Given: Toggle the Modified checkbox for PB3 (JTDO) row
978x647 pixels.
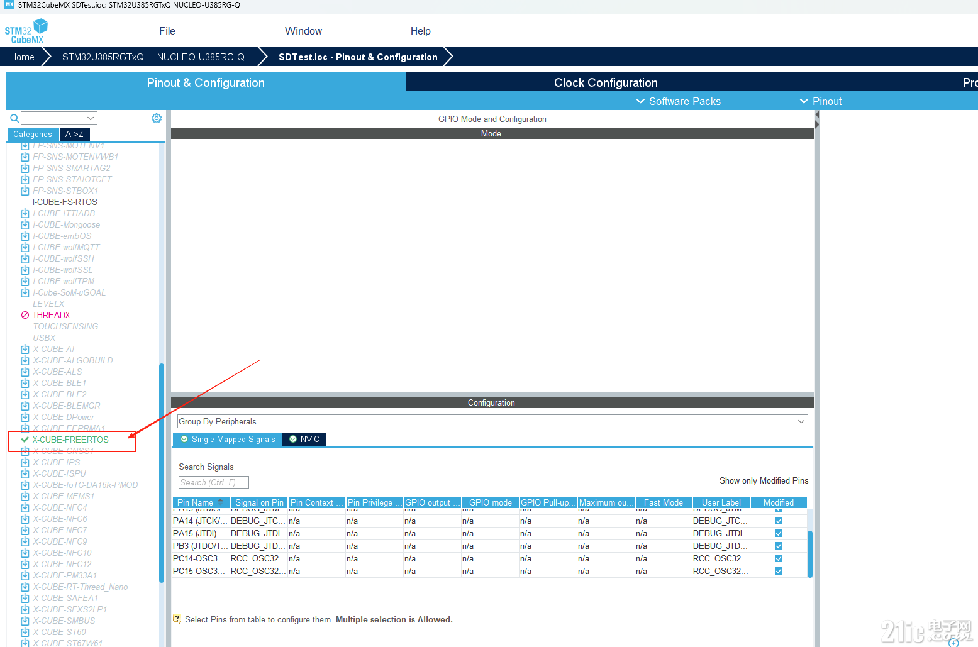Looking at the screenshot, I should (779, 546).
